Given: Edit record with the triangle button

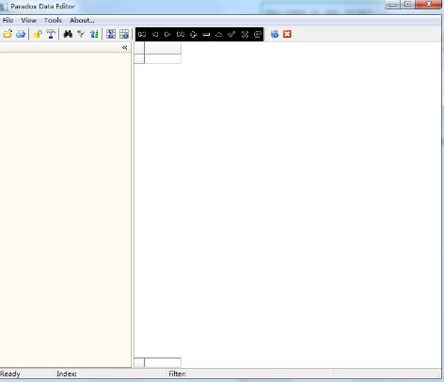Looking at the screenshot, I should tap(219, 34).
